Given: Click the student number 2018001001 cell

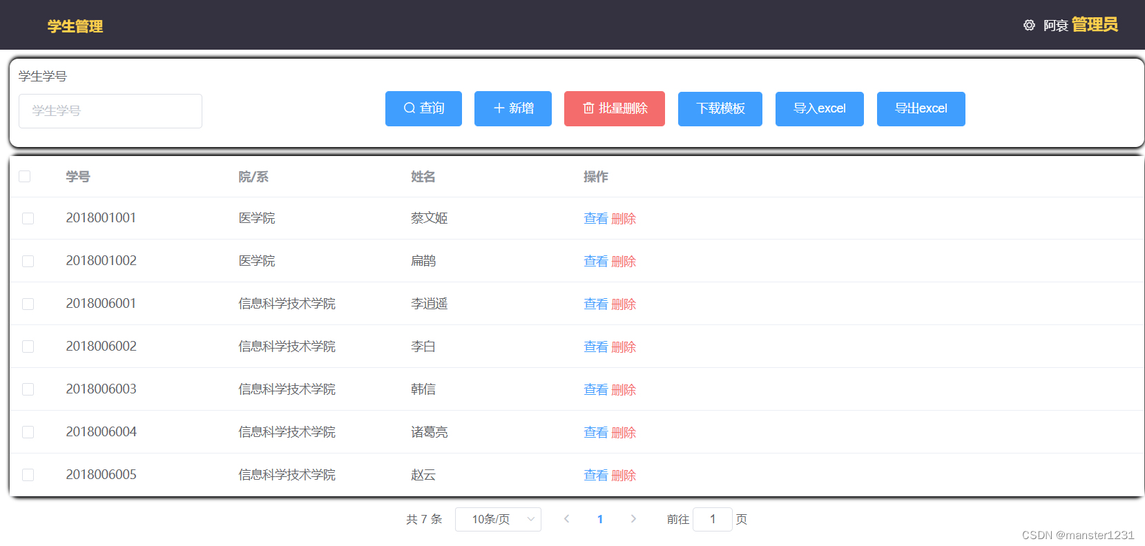Looking at the screenshot, I should tap(101, 218).
